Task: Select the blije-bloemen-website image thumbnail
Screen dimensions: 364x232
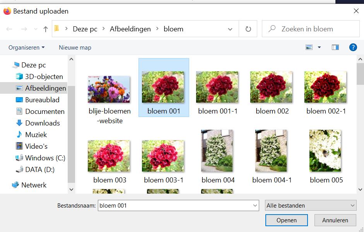Action: pos(109,89)
